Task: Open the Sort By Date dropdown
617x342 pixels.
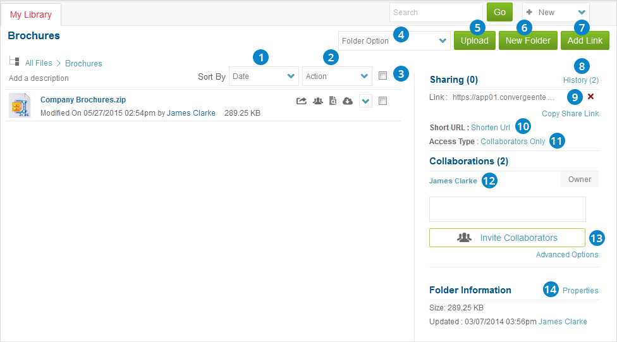Action: pos(264,76)
